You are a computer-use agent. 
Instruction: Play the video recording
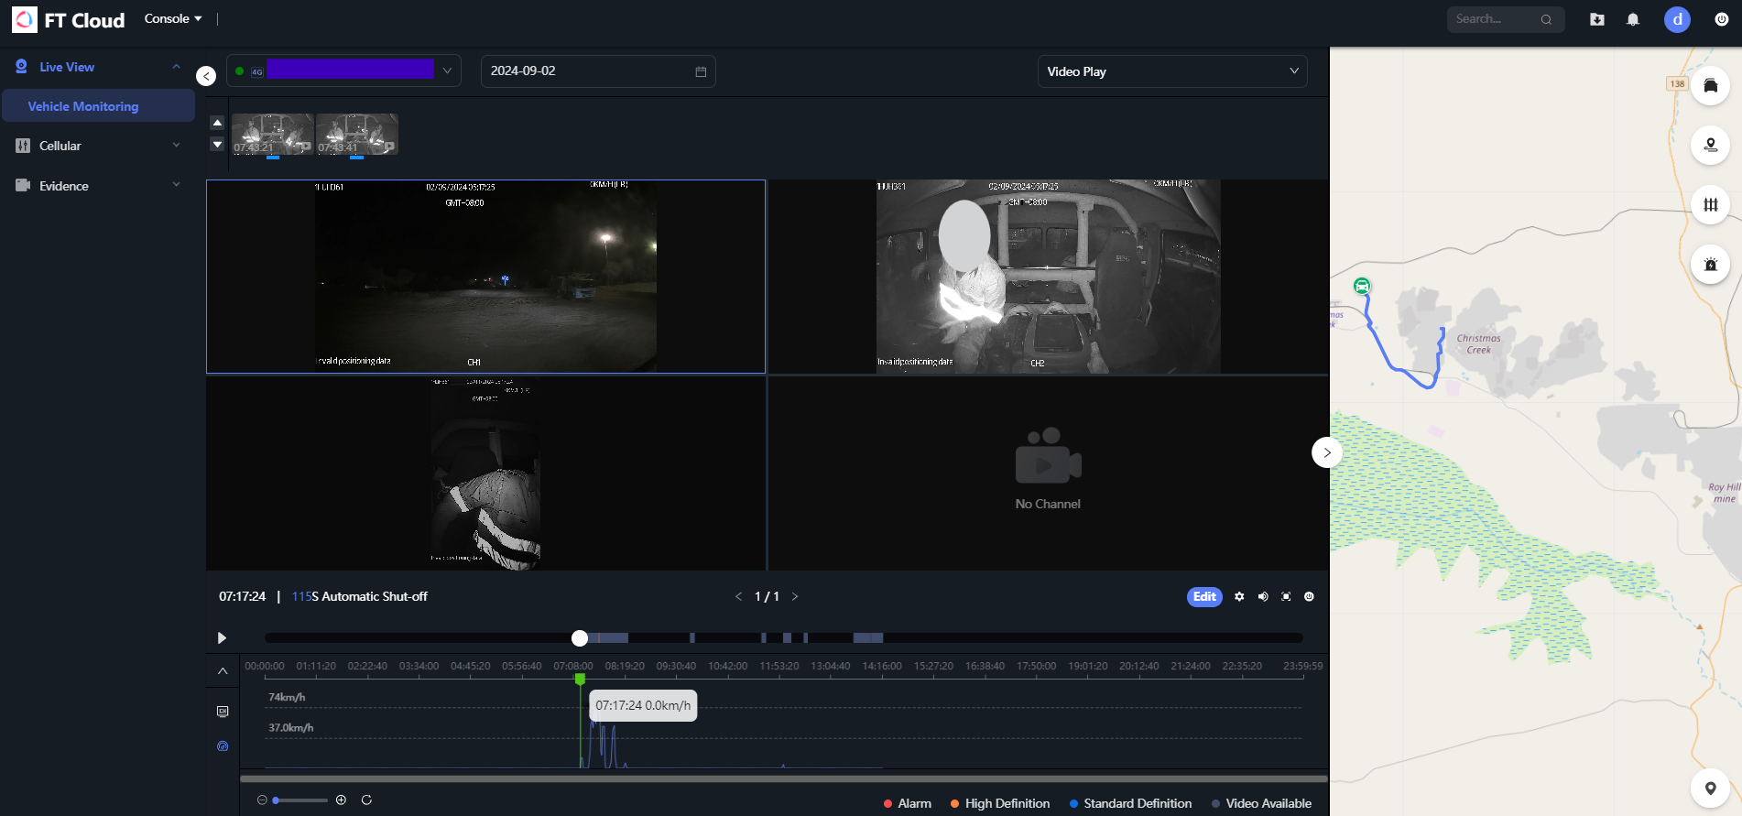(222, 637)
